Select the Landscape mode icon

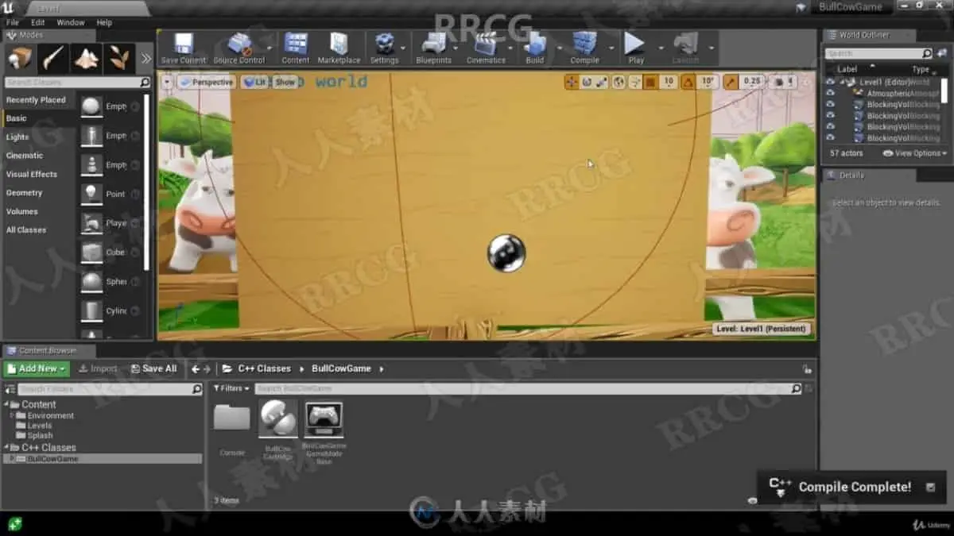pyautogui.click(x=86, y=58)
